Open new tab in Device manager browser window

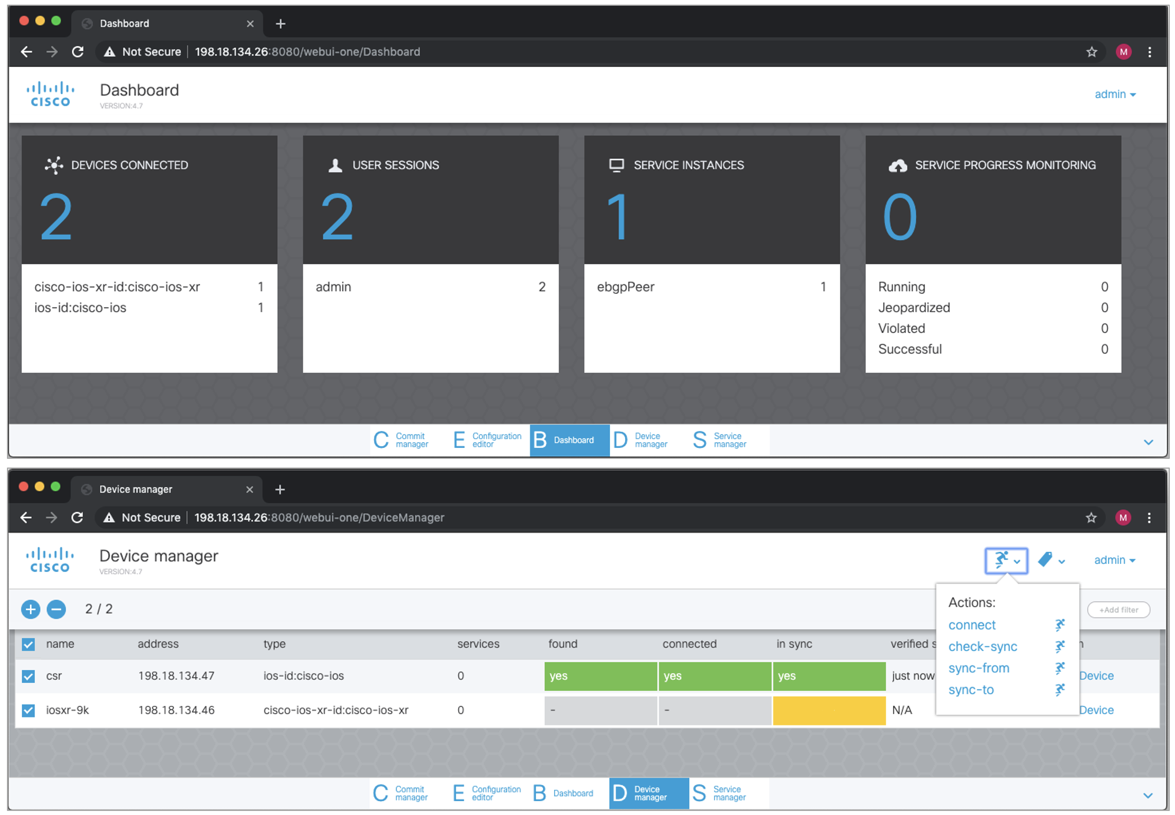(280, 489)
